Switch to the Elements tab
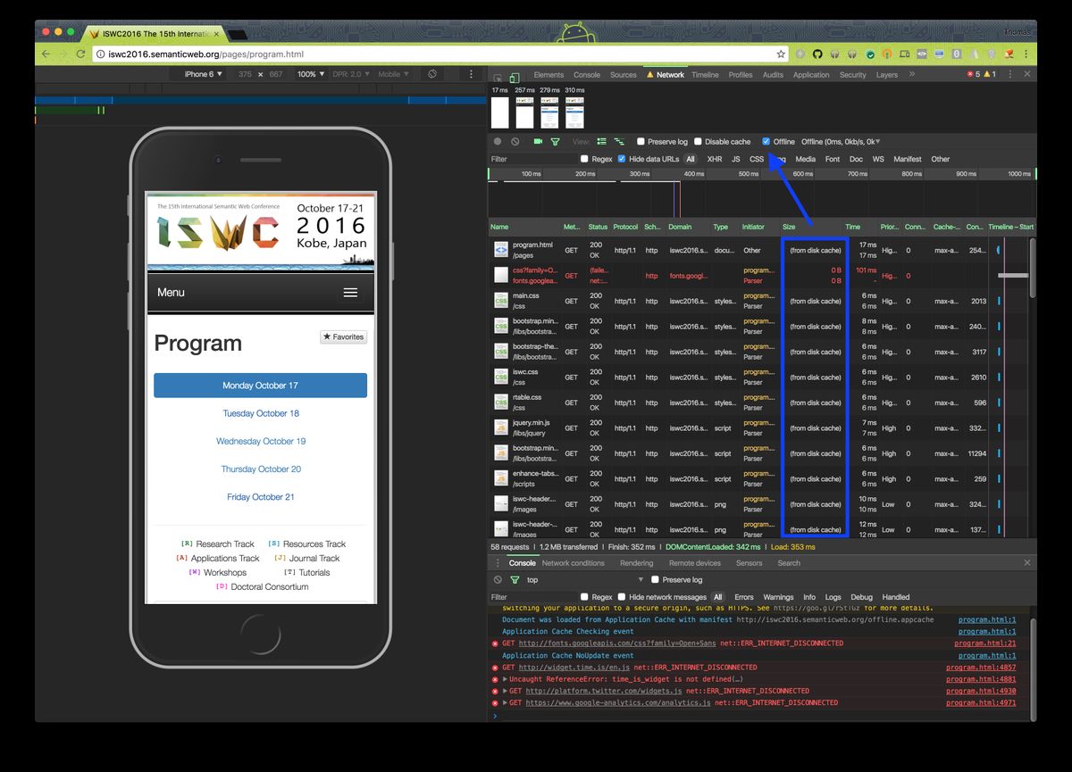 pyautogui.click(x=549, y=75)
